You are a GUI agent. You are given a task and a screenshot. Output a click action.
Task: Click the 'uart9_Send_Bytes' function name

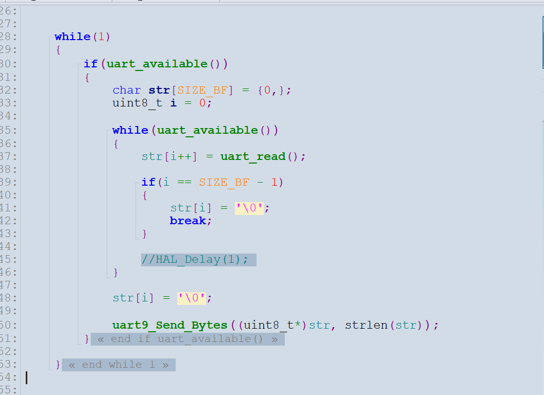[169, 326]
